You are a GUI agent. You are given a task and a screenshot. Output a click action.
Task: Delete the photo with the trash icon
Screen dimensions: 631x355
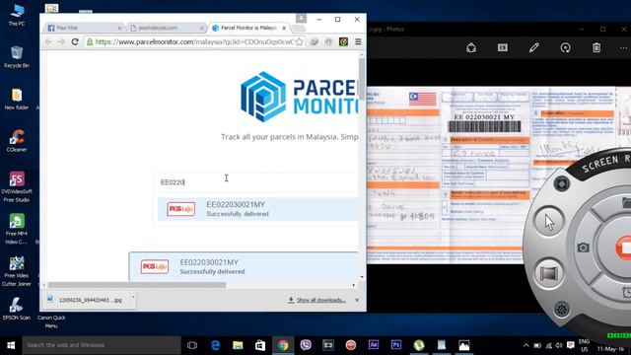tap(596, 48)
